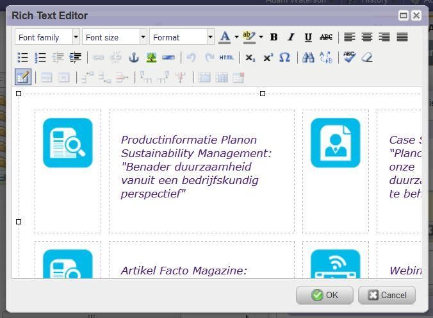Open Find and Replace
This screenshot has height=318, width=433.
[x=326, y=58]
